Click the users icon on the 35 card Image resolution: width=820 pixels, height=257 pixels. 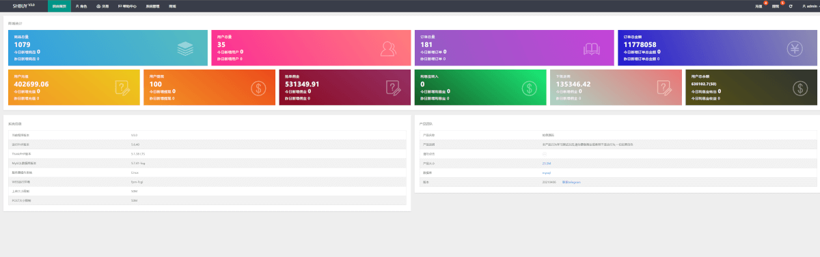pos(389,49)
